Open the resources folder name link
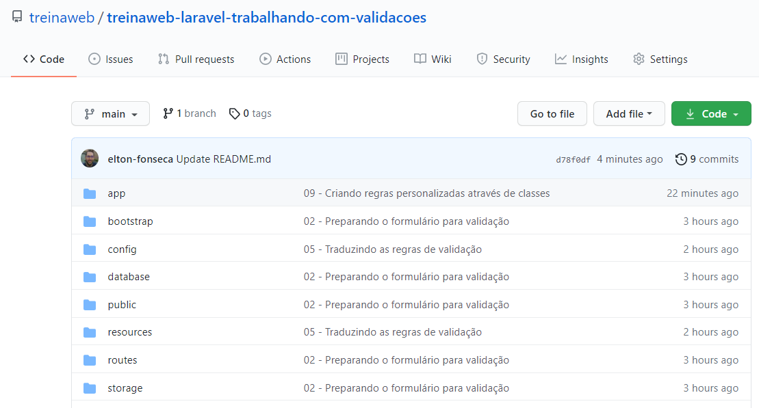This screenshot has width=759, height=408. tap(130, 332)
